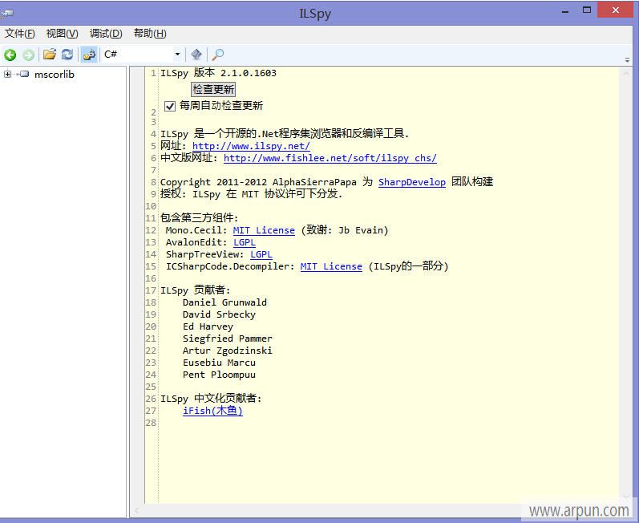Expand the mscorlib tree node
This screenshot has width=639, height=523.
pos(7,75)
